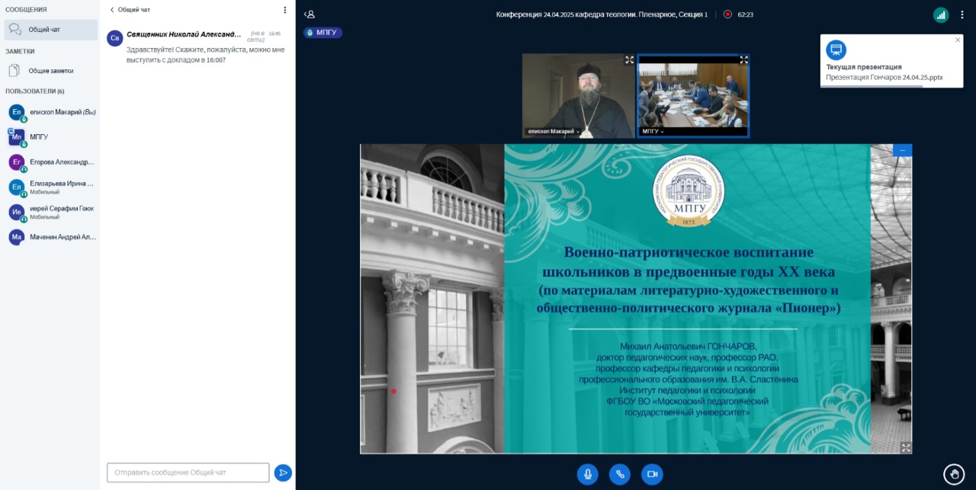
Task: Click the ПОЛЬЗОВАТЕЛИ (6) header
Action: (34, 91)
